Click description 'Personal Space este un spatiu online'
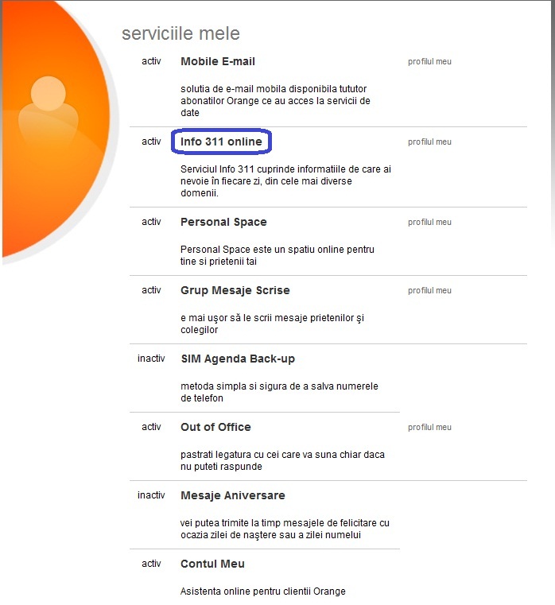The width and height of the screenshot is (555, 605). 277,255
